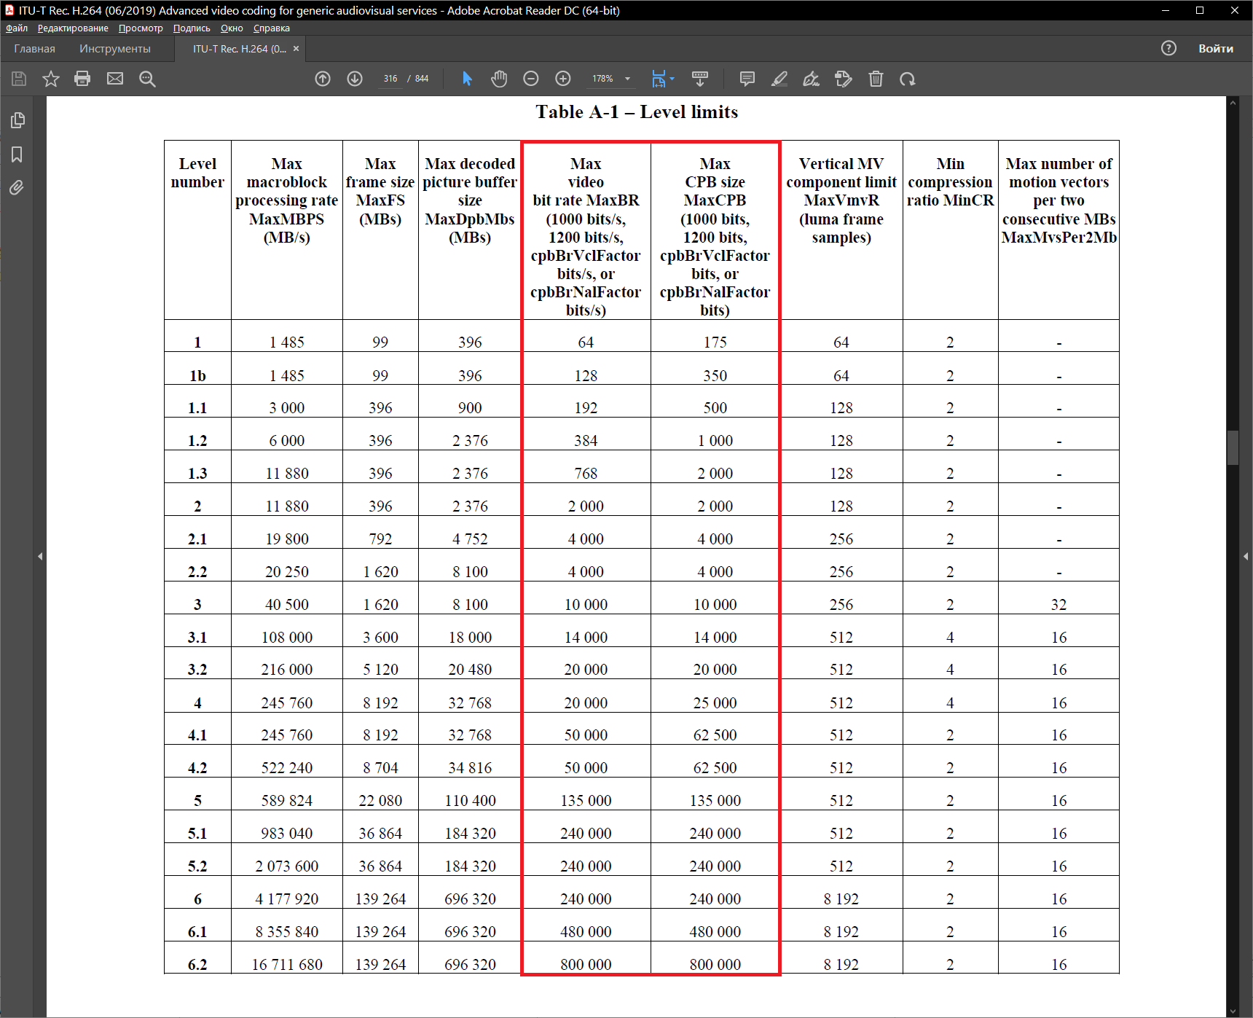Click the page number field showing 316

coord(390,79)
